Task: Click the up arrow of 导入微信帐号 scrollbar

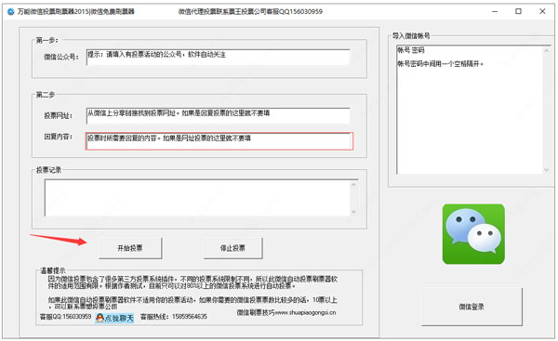Action: click(546, 50)
